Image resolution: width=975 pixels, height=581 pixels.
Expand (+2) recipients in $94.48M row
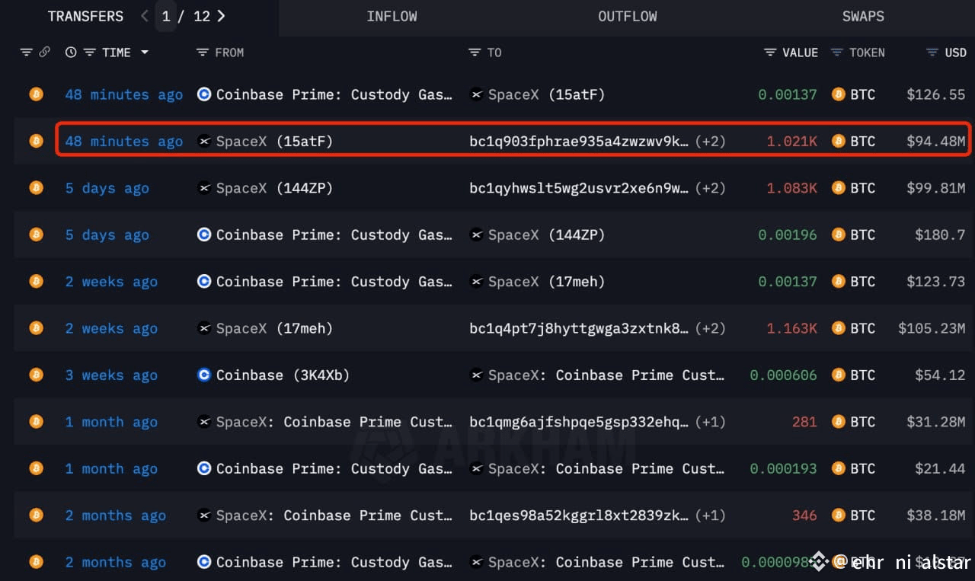(x=710, y=141)
